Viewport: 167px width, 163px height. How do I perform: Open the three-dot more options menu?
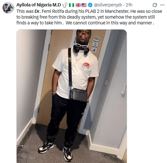click(x=162, y=5)
